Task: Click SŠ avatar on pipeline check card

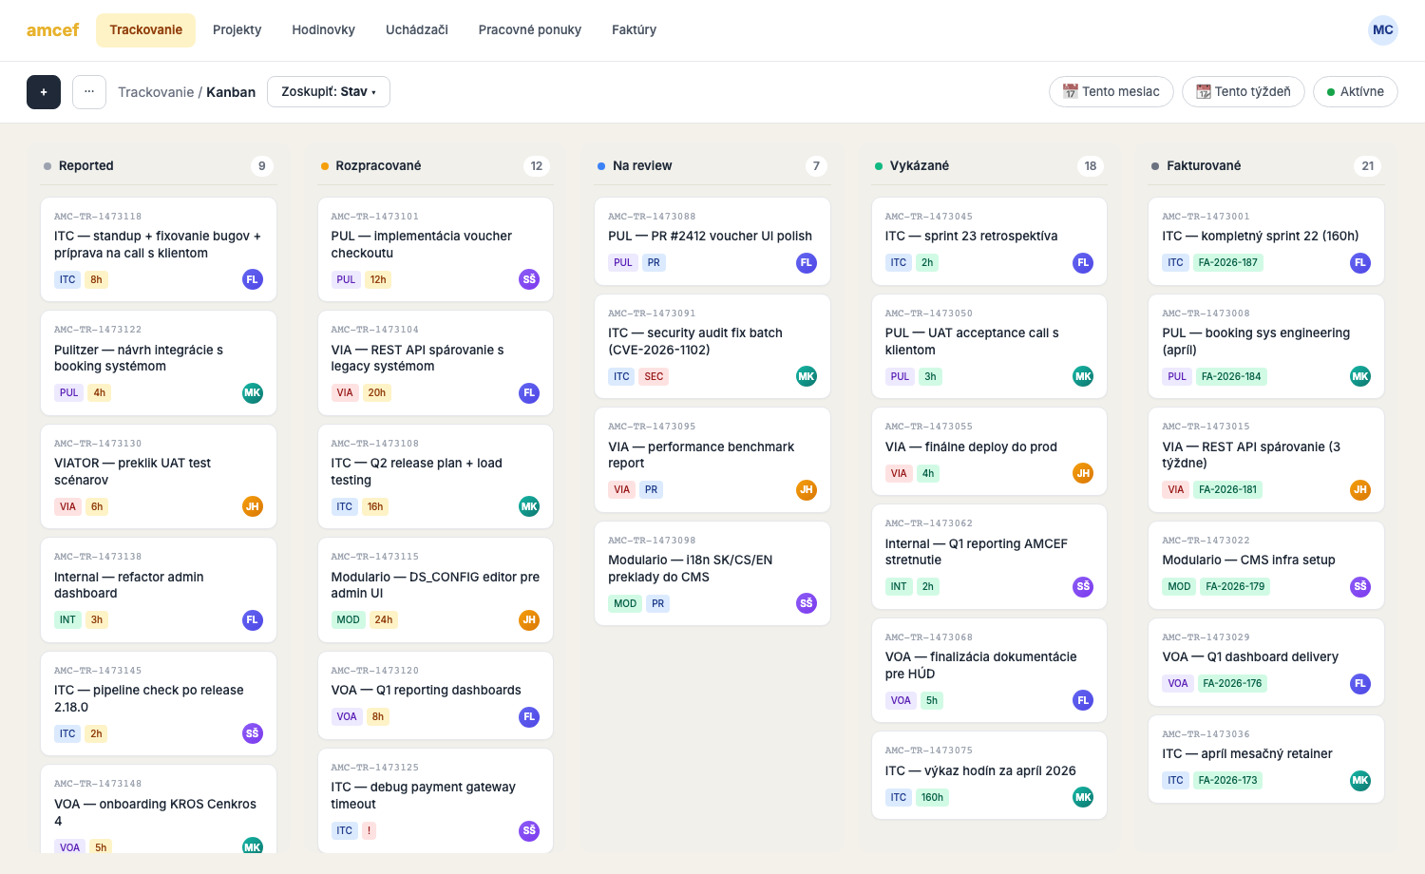Action: click(x=253, y=733)
